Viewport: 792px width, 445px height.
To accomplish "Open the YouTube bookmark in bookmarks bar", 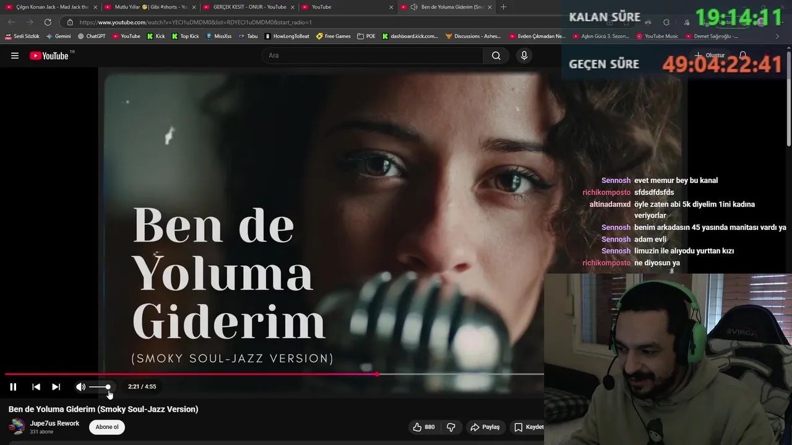I will [x=126, y=36].
